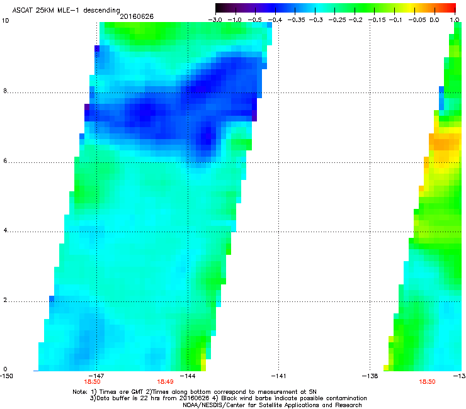Select latitude axis label 2

(x=5, y=300)
